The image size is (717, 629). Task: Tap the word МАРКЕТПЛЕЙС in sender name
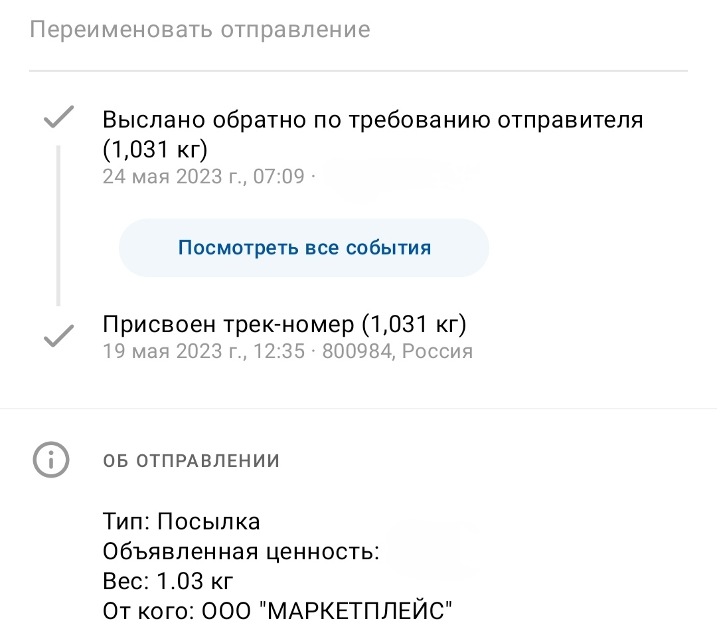(x=355, y=611)
